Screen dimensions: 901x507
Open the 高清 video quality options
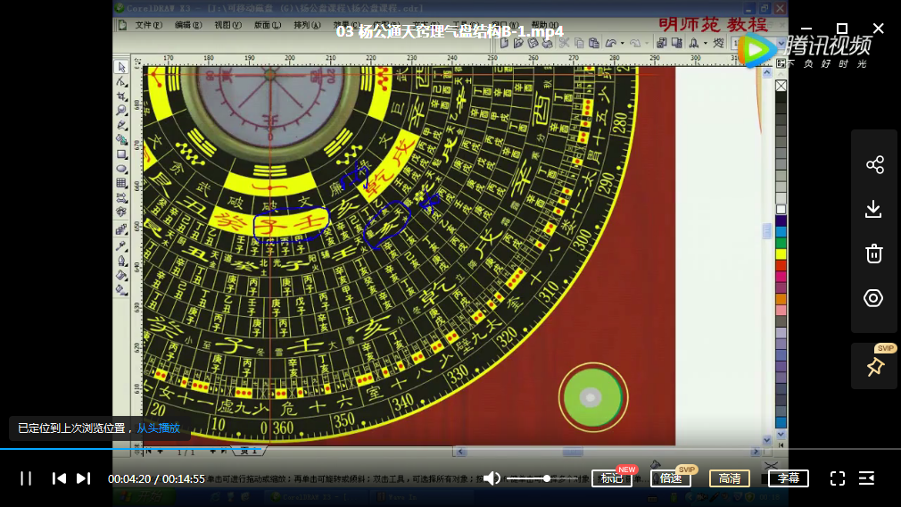[x=730, y=478]
